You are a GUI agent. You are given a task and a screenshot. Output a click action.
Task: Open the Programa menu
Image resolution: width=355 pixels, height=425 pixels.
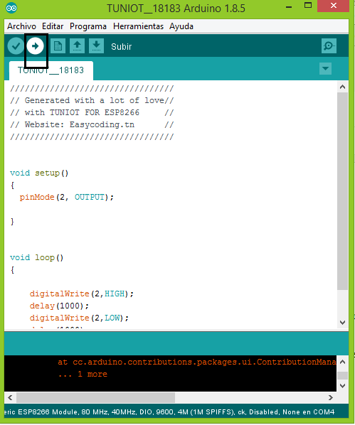click(x=88, y=26)
